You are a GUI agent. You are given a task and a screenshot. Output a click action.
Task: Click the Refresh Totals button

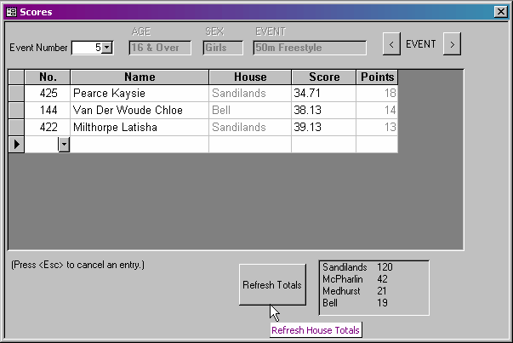tap(272, 285)
